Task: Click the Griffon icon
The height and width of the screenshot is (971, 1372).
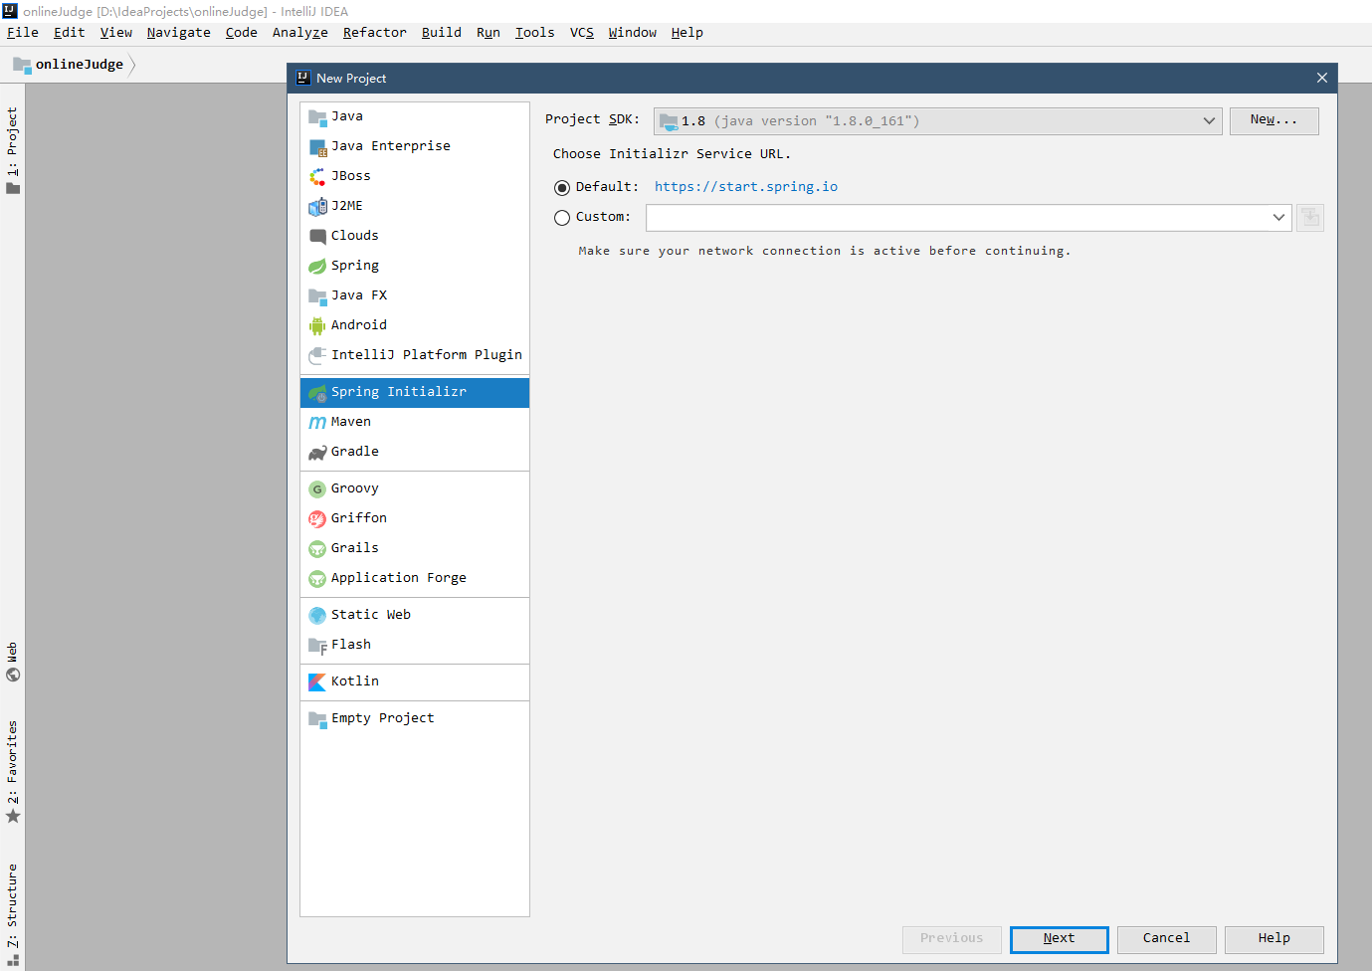Action: click(x=317, y=519)
